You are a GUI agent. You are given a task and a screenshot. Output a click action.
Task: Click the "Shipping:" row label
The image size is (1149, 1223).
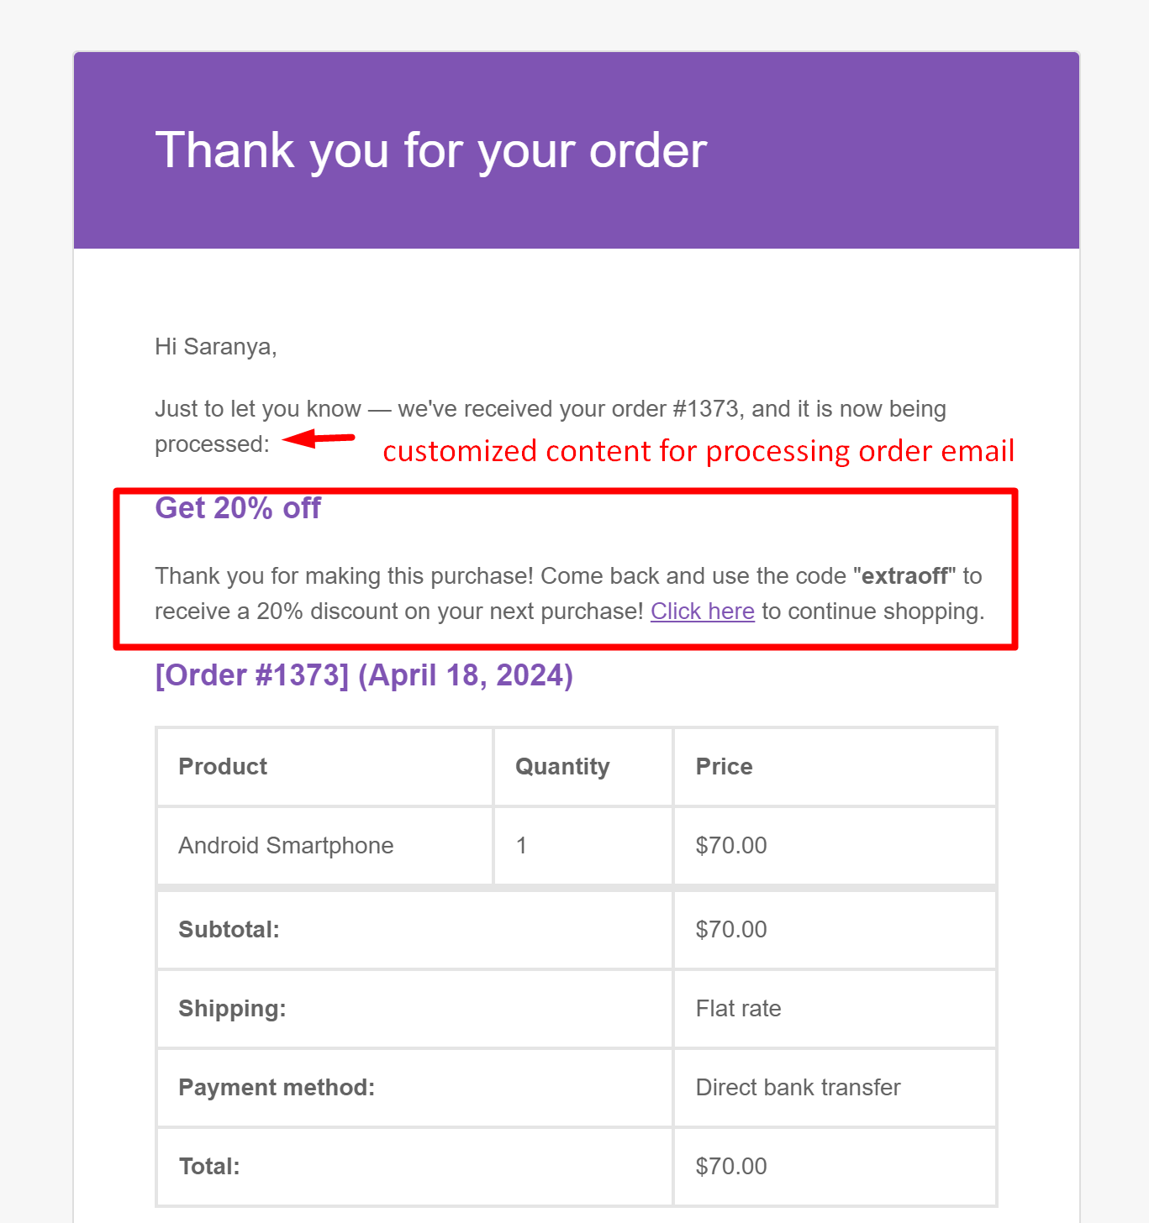pyautogui.click(x=232, y=1009)
